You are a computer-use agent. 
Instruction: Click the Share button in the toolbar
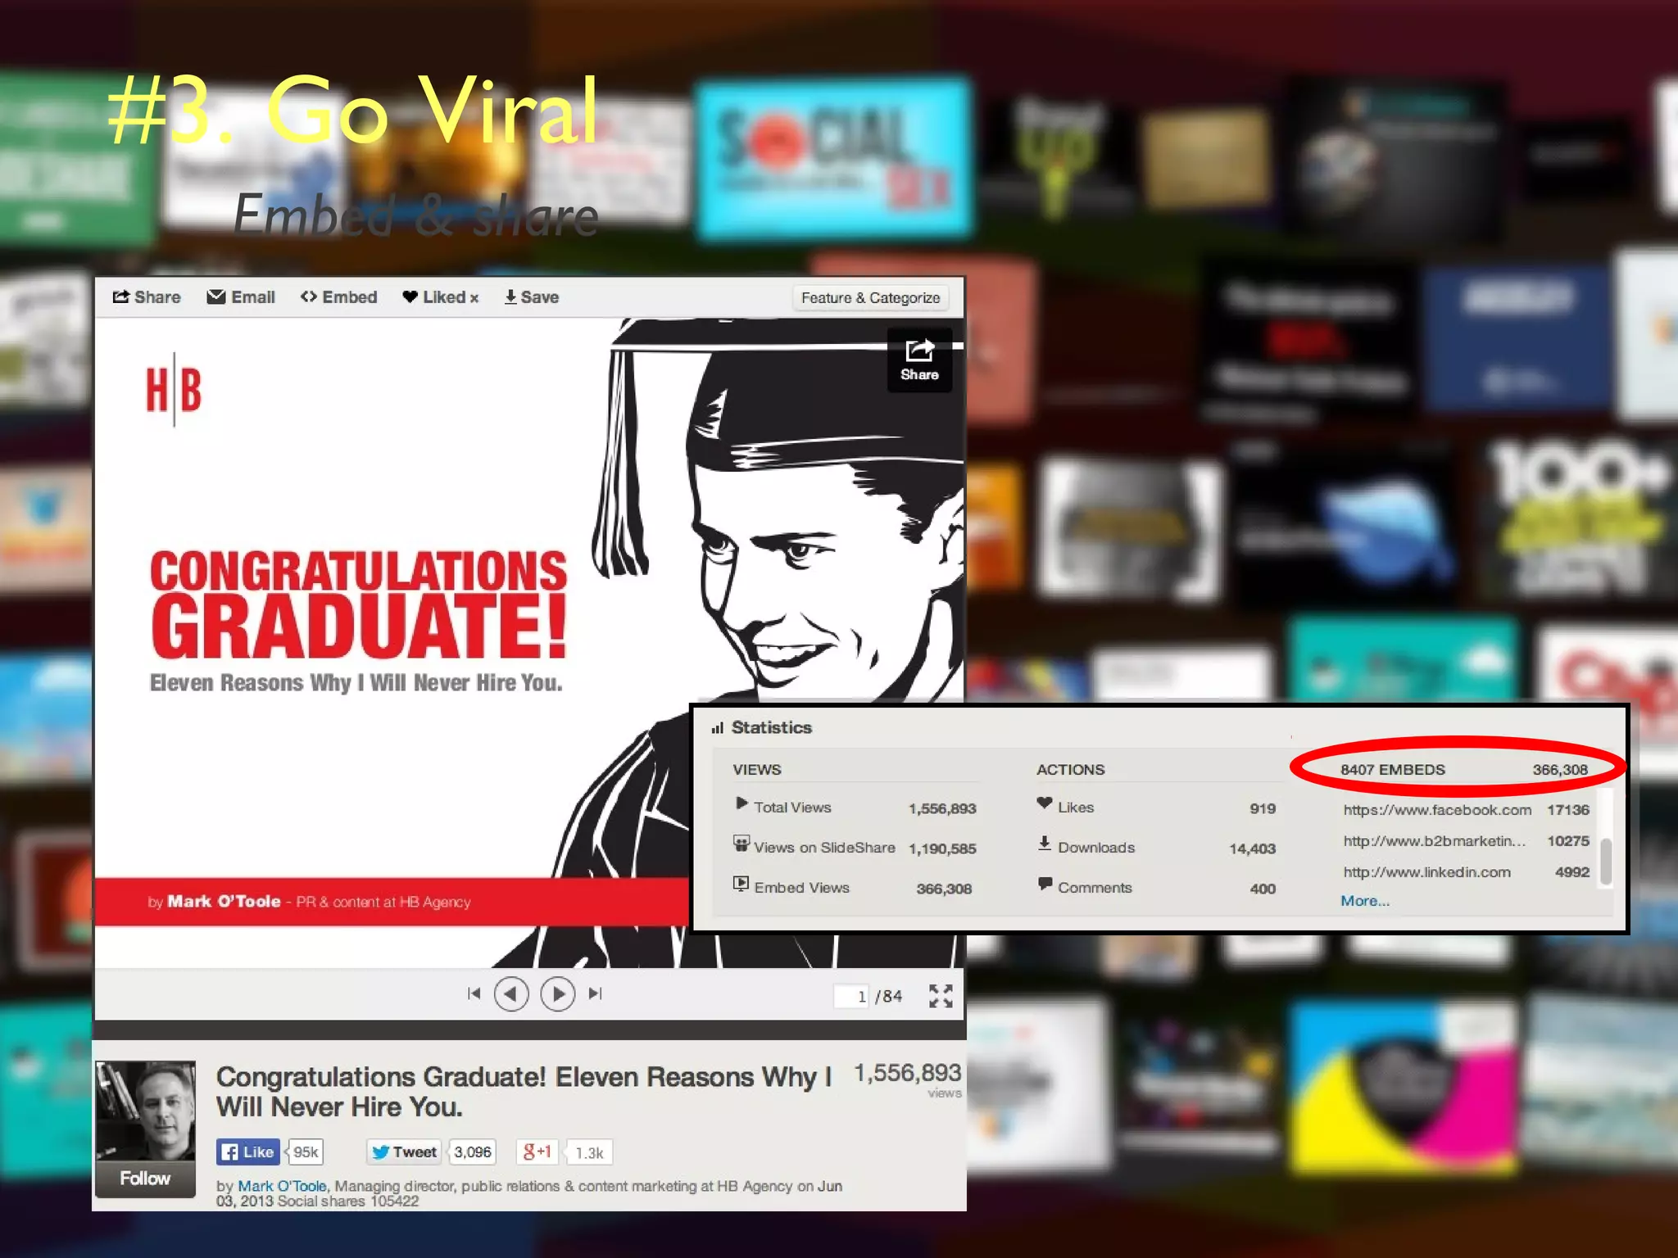coord(147,297)
